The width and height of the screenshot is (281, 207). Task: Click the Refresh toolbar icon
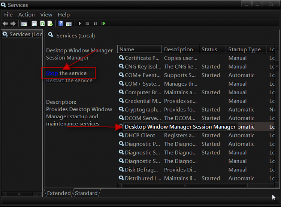coord(42,24)
